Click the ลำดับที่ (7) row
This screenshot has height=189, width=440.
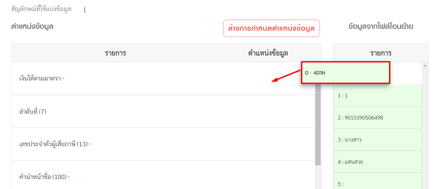tap(163, 111)
